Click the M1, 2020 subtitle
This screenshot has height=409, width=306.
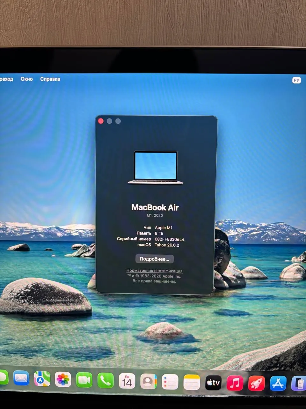click(x=155, y=215)
